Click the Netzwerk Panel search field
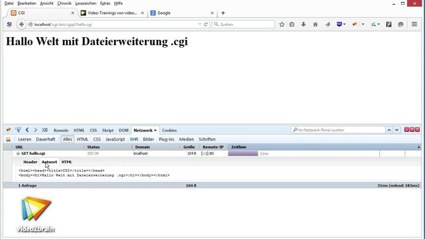This screenshot has height=239, width=425. 338,130
